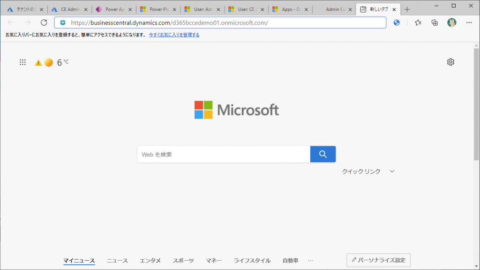Screen dimensions: 480x270
Task: Select the ライフスタイル news tab
Action: 252,261
